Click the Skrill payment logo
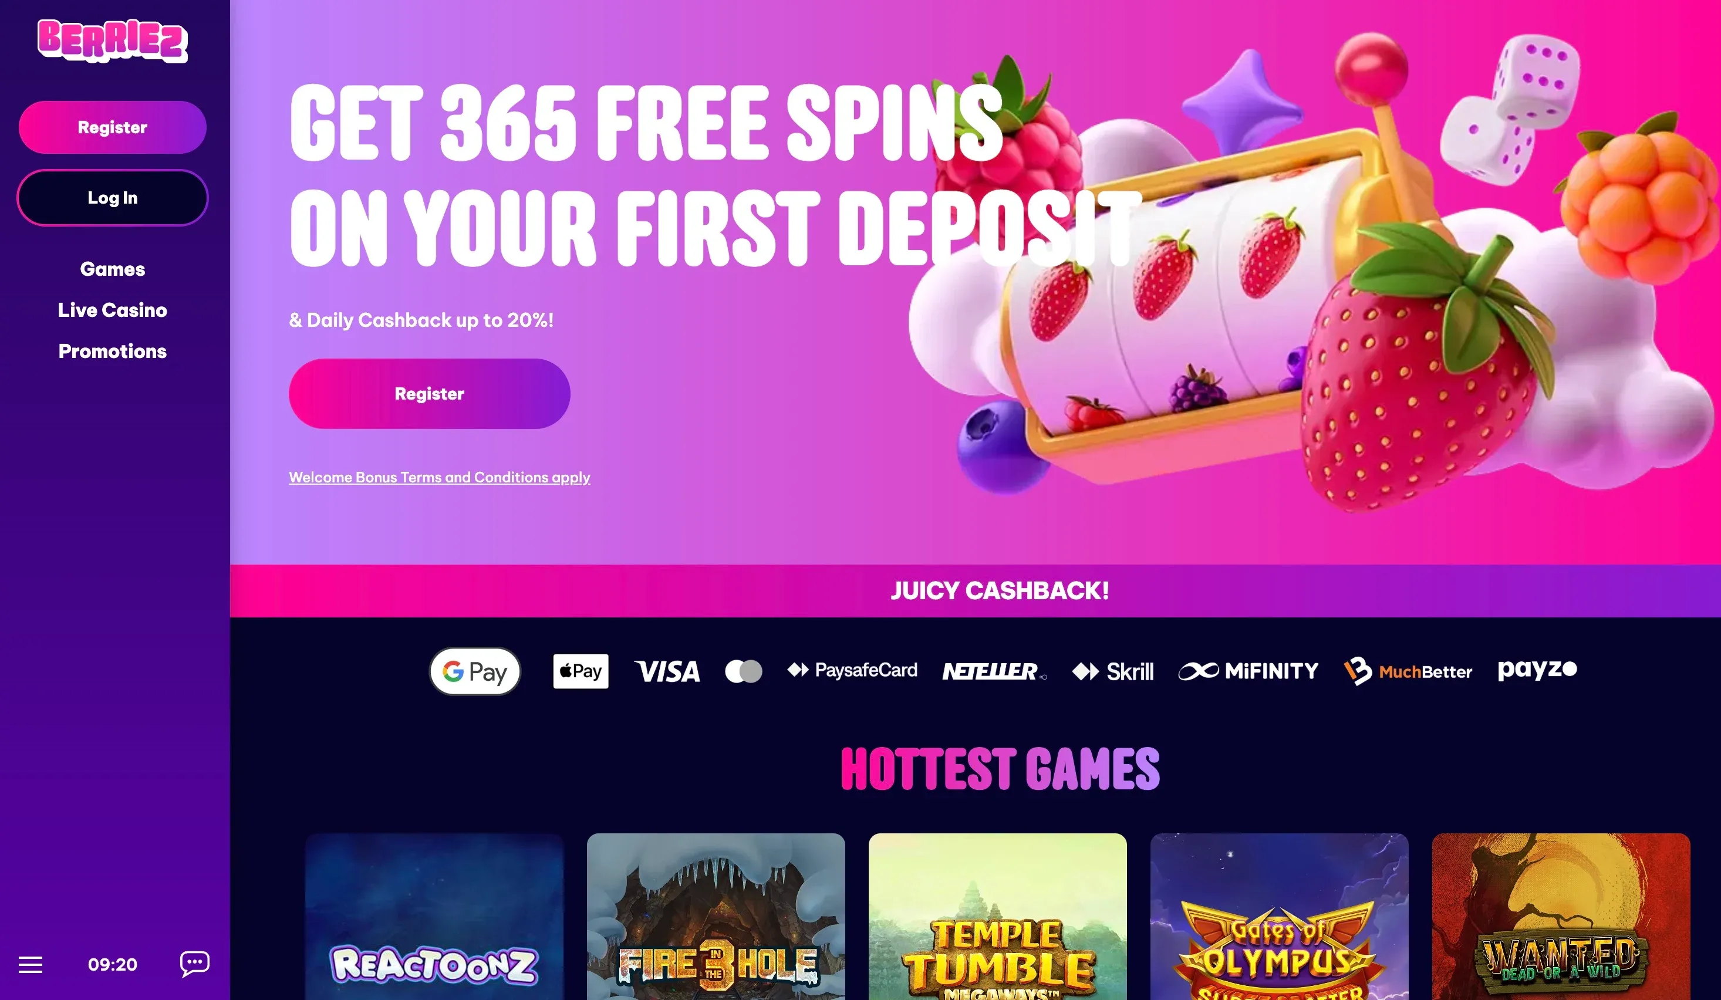This screenshot has height=1000, width=1721. coord(1112,672)
